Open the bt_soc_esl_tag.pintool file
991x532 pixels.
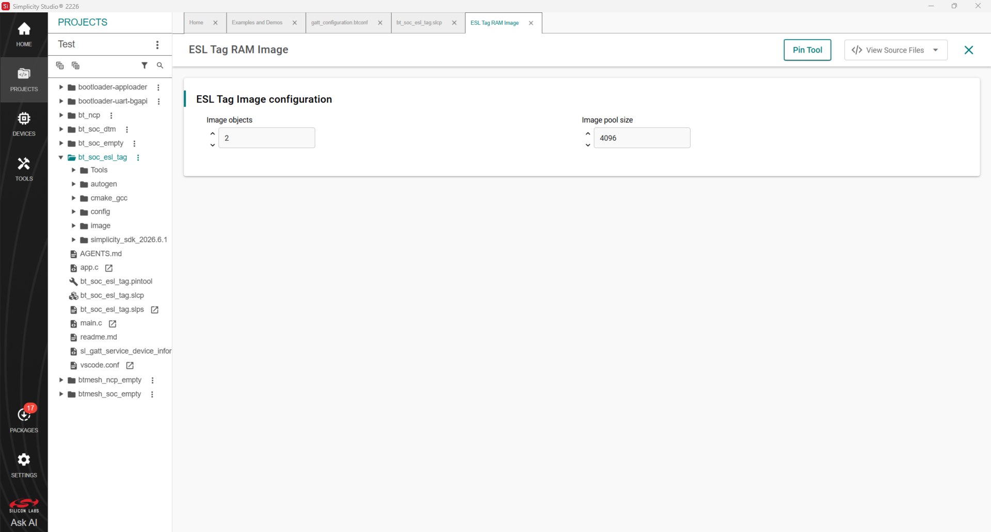pyautogui.click(x=116, y=281)
